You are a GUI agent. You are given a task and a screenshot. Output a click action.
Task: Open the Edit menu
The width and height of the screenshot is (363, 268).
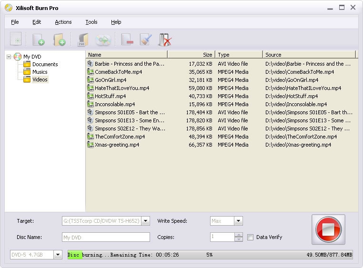coord(37,22)
